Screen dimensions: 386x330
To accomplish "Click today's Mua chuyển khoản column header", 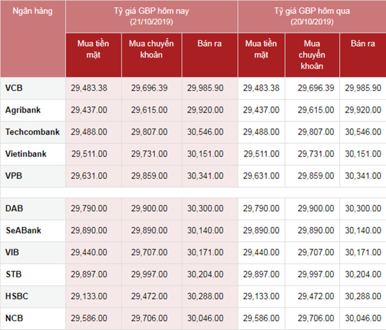I will 151,49.
